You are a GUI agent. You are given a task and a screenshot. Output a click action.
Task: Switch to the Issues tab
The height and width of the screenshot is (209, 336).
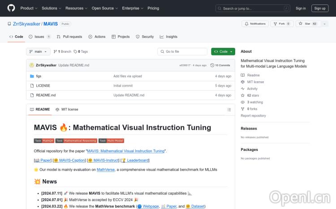click(39, 37)
